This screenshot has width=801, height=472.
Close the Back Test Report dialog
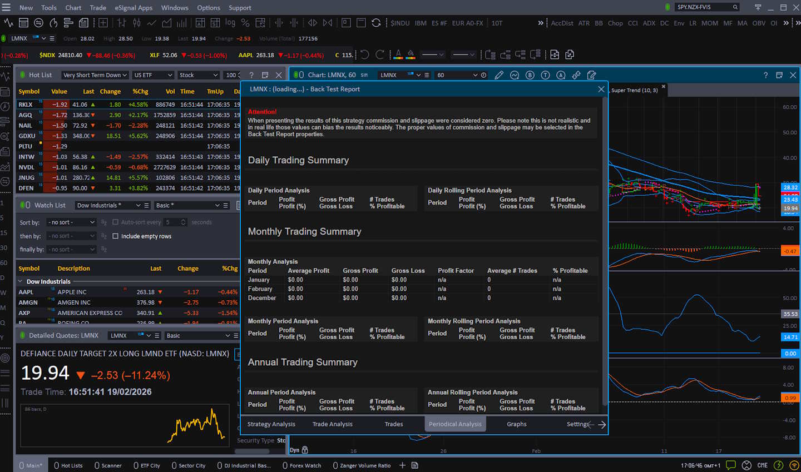[601, 89]
